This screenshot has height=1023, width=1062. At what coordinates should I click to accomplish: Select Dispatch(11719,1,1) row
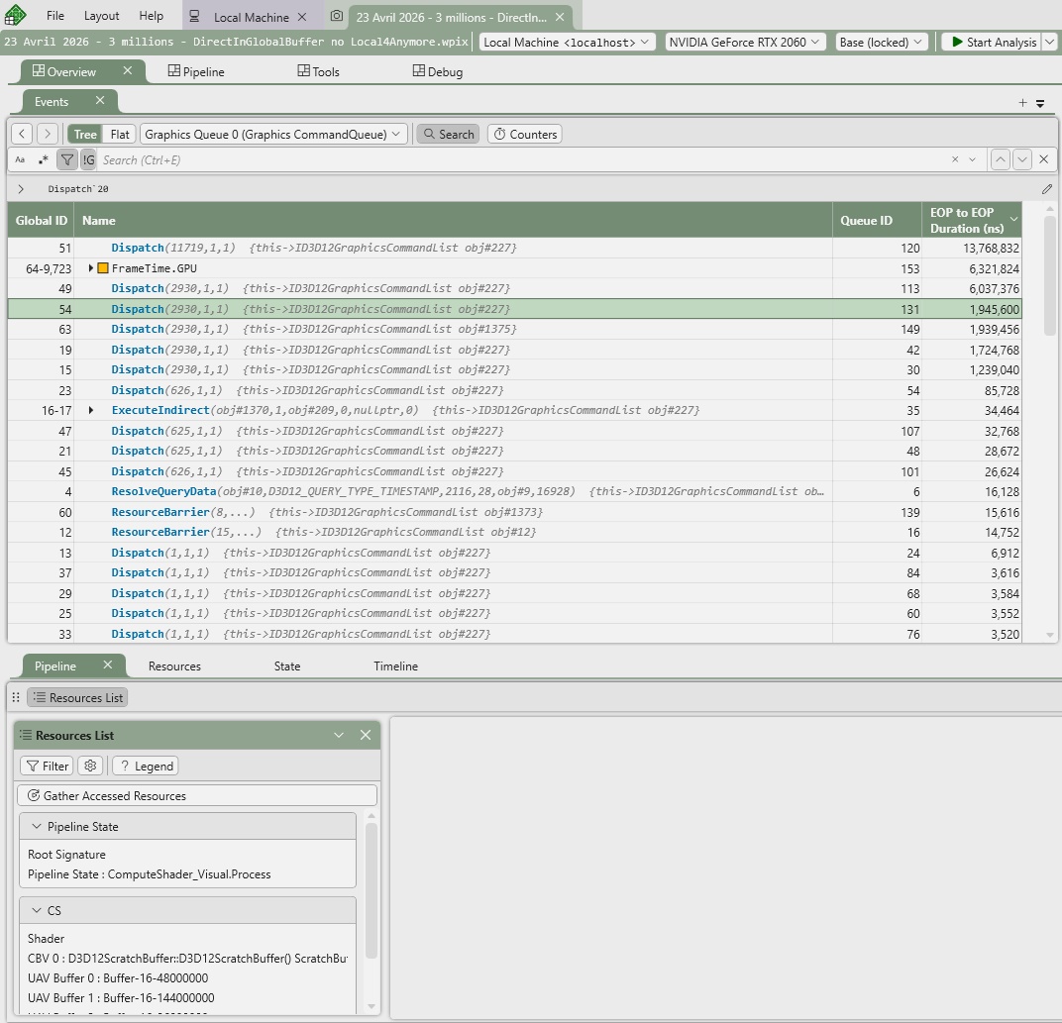coord(515,248)
